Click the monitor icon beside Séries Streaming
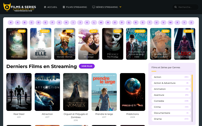 pos(93,7)
